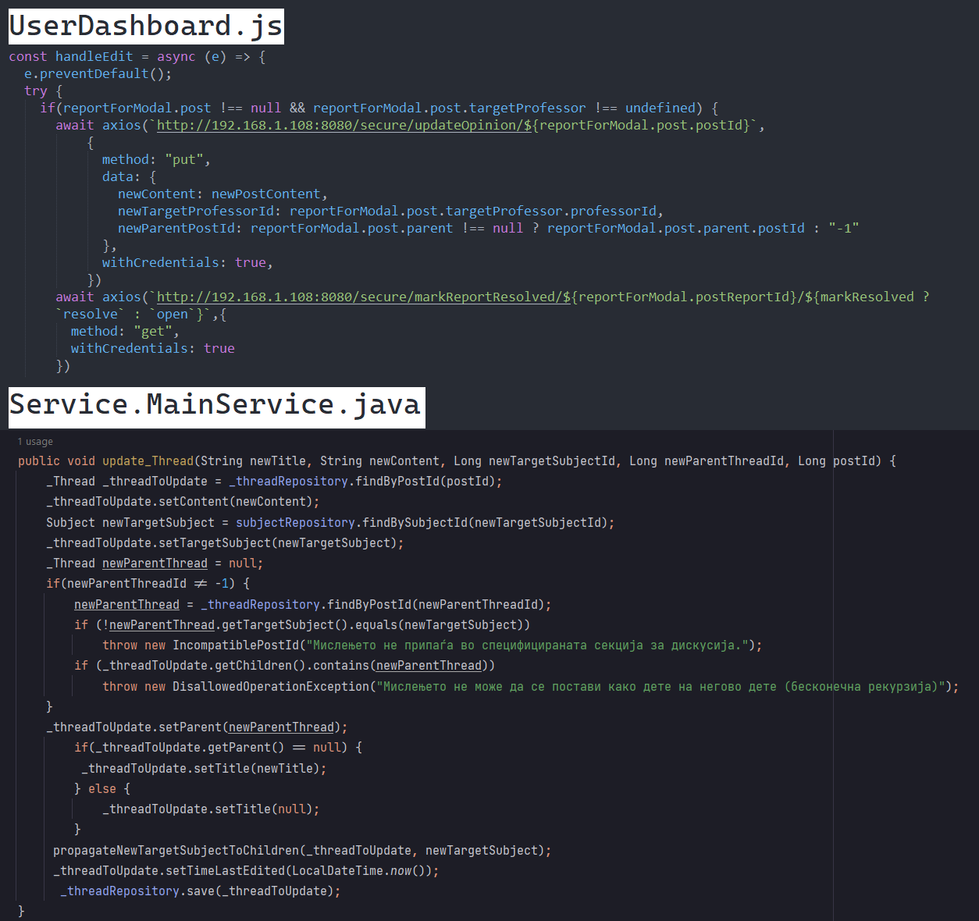
Task: Click the "1 usage" hint above update_Thread
Action: pos(35,442)
